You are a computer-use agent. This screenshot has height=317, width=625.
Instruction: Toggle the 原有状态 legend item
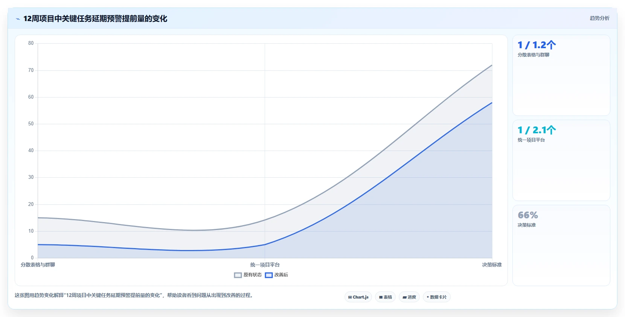pyautogui.click(x=248, y=275)
